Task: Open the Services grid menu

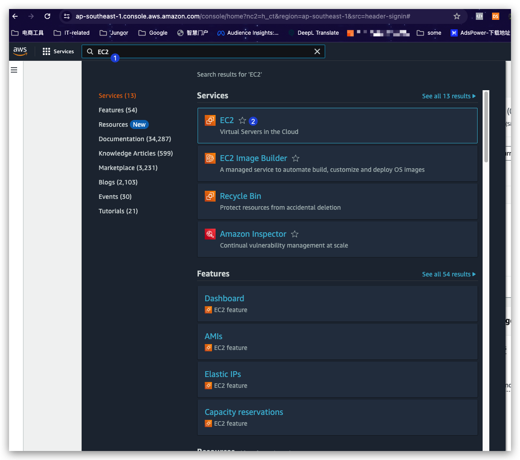Action: coord(58,51)
